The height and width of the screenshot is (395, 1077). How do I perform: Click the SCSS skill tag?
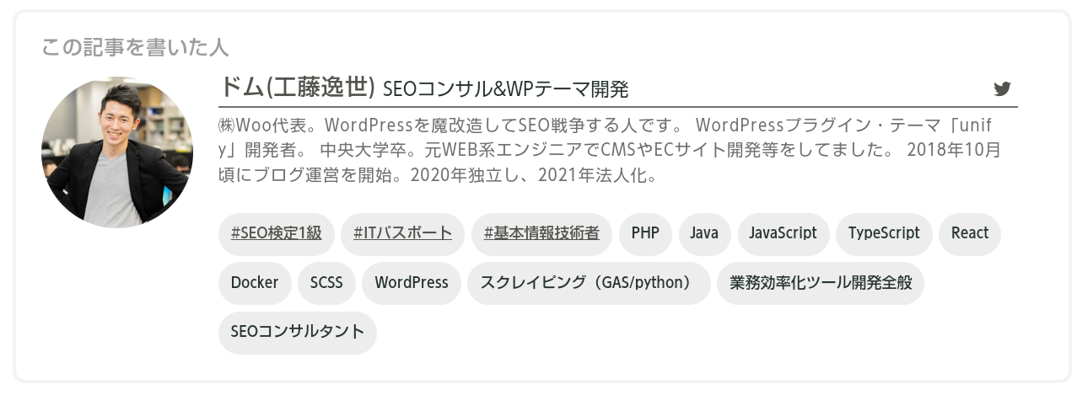pyautogui.click(x=326, y=283)
